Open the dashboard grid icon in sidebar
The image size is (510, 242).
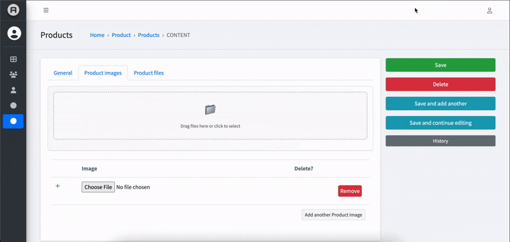pos(13,59)
